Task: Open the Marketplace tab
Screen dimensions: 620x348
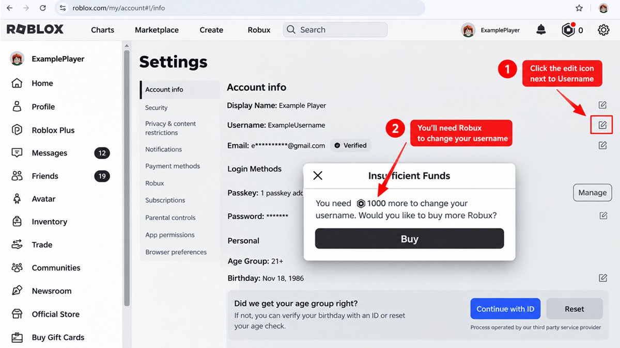Action: coord(157,30)
